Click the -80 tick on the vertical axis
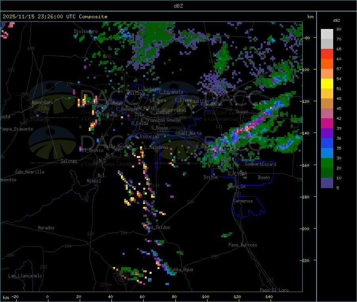Viewport: 357px width, 302px height. tap(307, 38)
